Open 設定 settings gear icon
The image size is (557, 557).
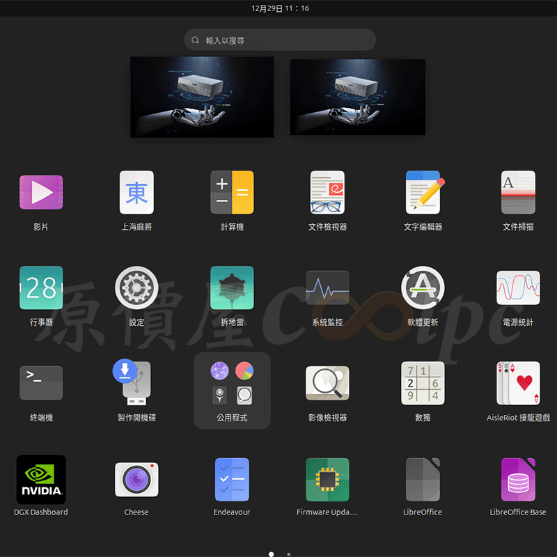tap(136, 288)
